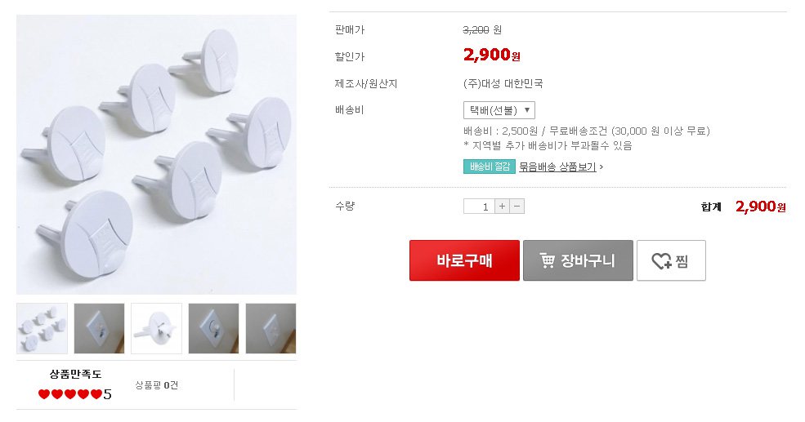Select the second thumbnail showing wall outlet

[99, 328]
